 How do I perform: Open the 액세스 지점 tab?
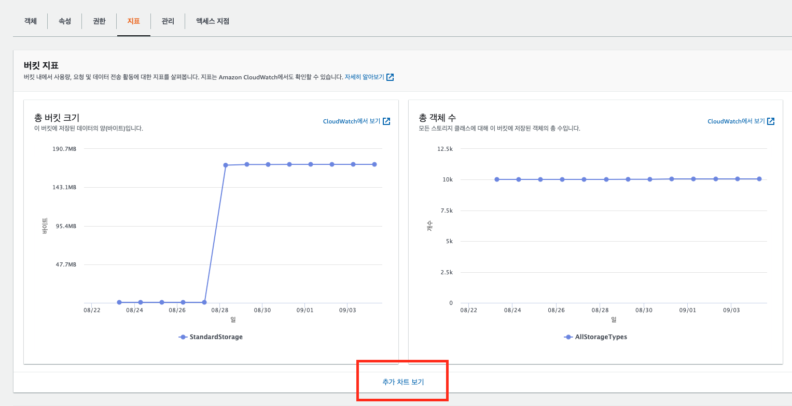click(213, 21)
